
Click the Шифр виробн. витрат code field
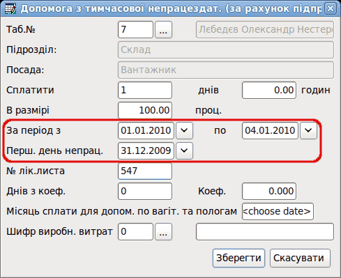point(135,231)
